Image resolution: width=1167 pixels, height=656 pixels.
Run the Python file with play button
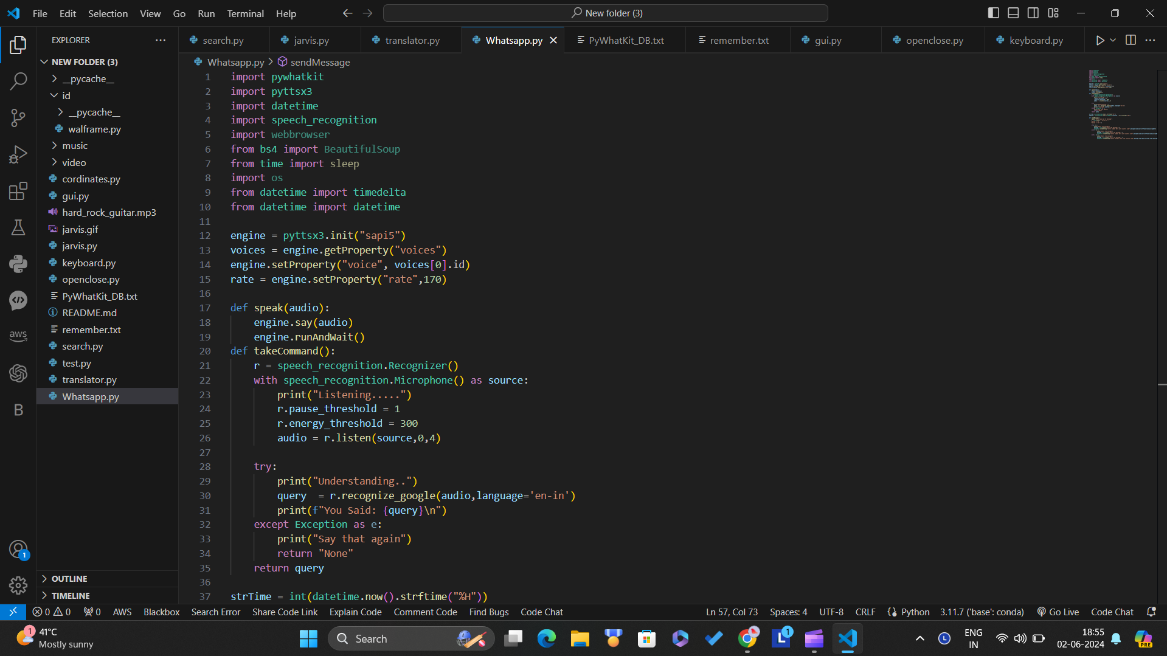1099,40
